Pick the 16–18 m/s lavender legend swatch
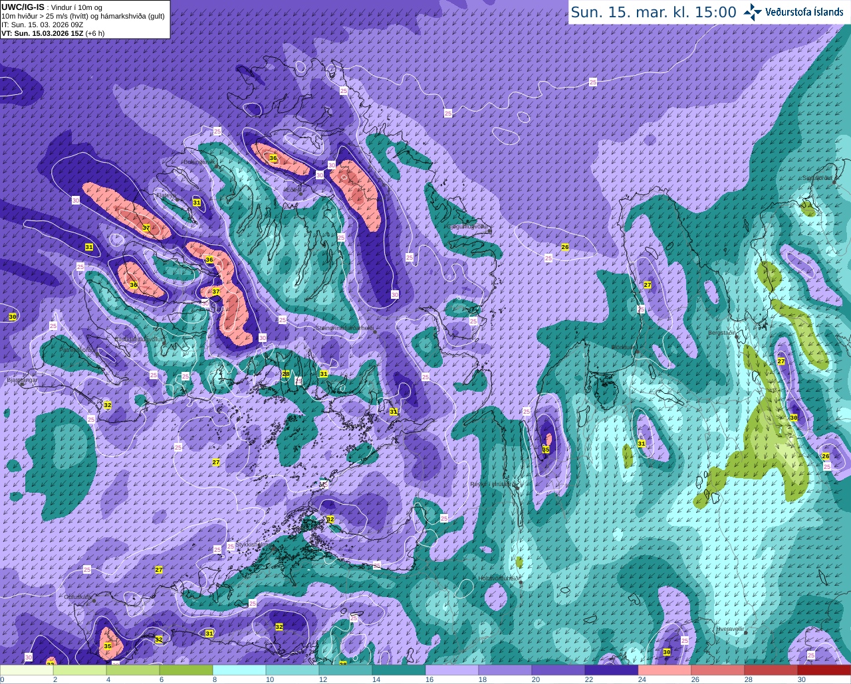Screen dimensions: 851x684 coord(452,670)
